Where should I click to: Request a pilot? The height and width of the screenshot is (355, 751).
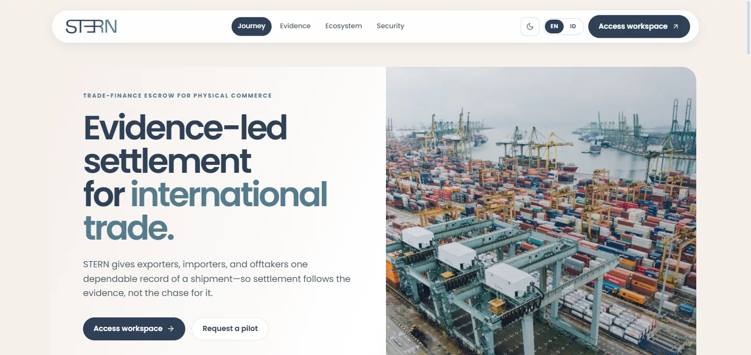(230, 329)
